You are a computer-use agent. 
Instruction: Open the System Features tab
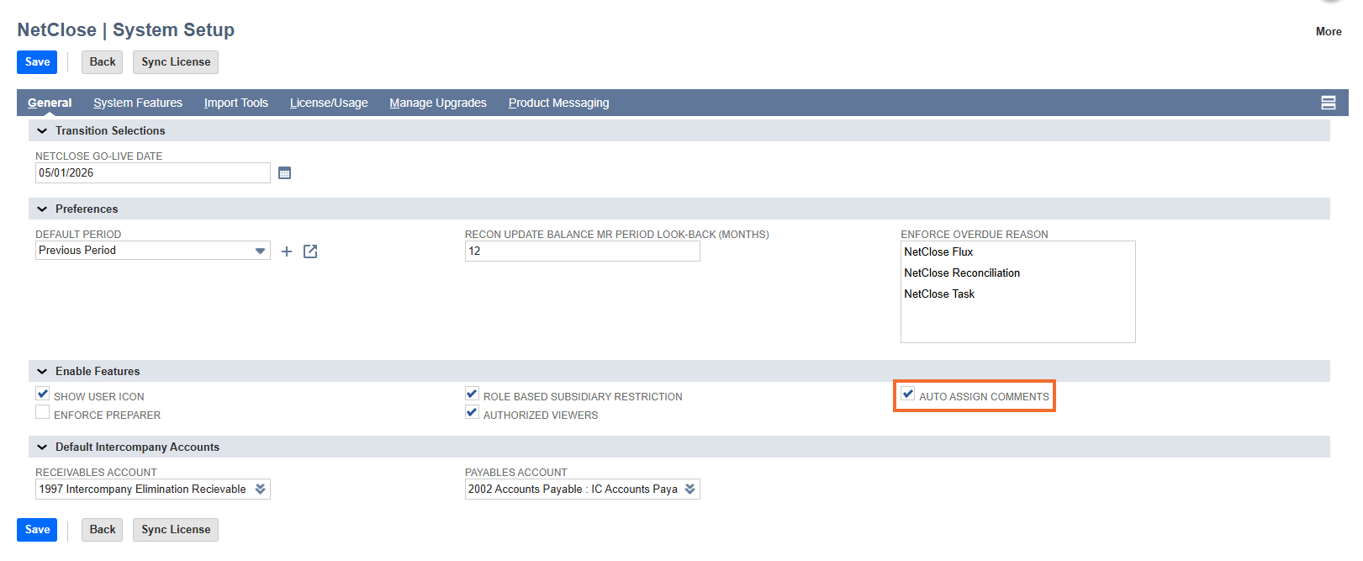(x=138, y=103)
